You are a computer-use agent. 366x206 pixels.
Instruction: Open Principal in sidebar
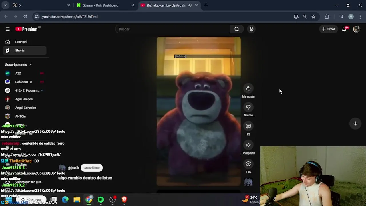pyautogui.click(x=25, y=42)
